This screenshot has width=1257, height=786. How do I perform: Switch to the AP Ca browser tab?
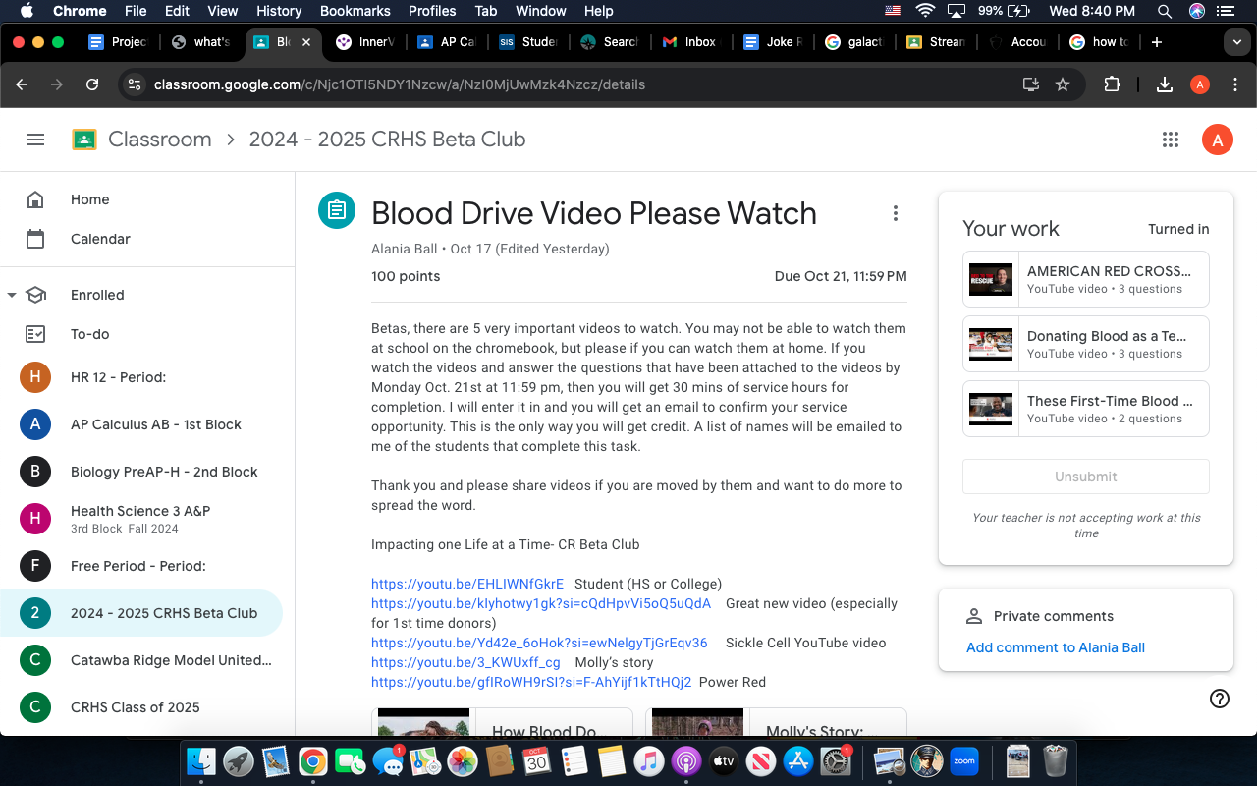447,42
